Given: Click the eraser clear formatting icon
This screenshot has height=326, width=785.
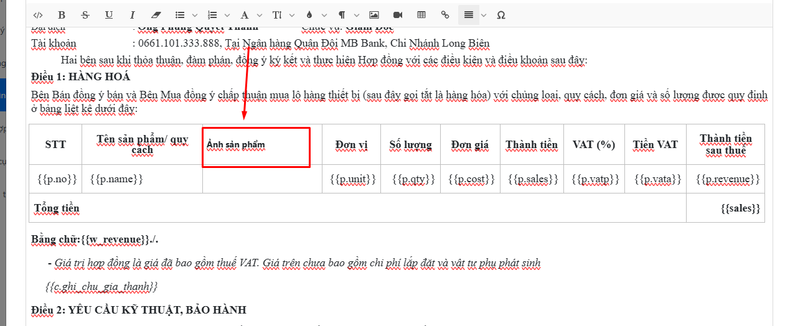Looking at the screenshot, I should [x=156, y=15].
